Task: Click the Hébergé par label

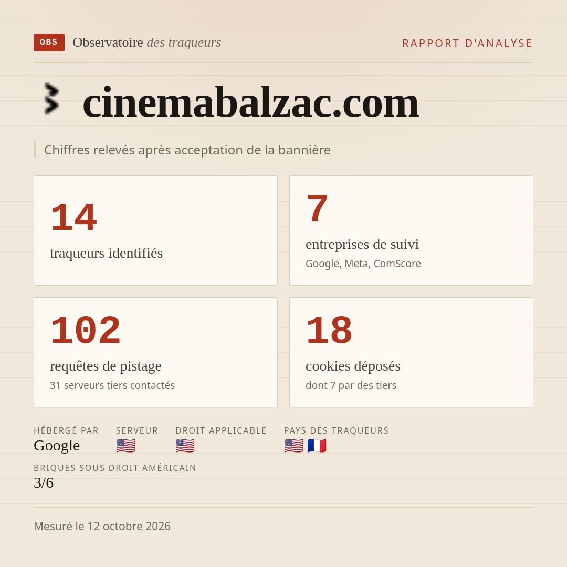Action: tap(66, 430)
